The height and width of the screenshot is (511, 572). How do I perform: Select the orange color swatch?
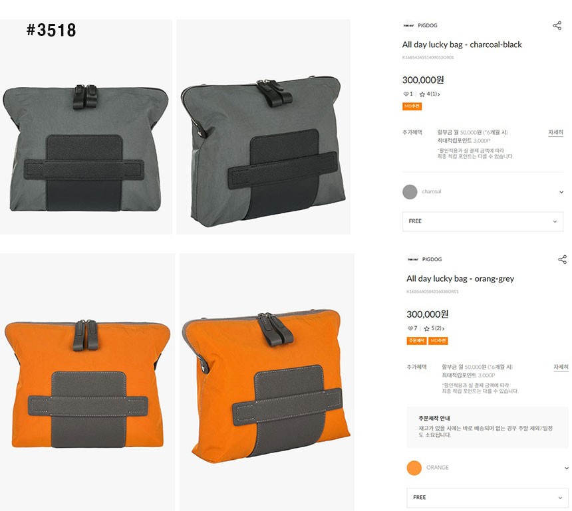414,468
